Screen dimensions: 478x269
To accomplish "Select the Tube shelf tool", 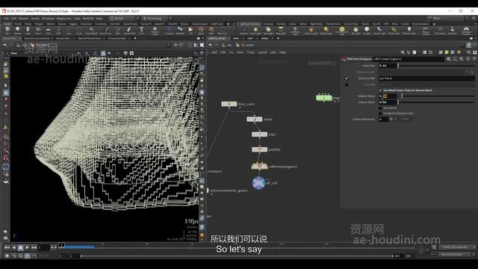I will [28, 30].
